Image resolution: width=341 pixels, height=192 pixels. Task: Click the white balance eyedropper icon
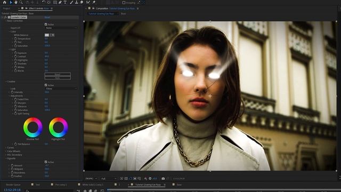tap(52, 35)
